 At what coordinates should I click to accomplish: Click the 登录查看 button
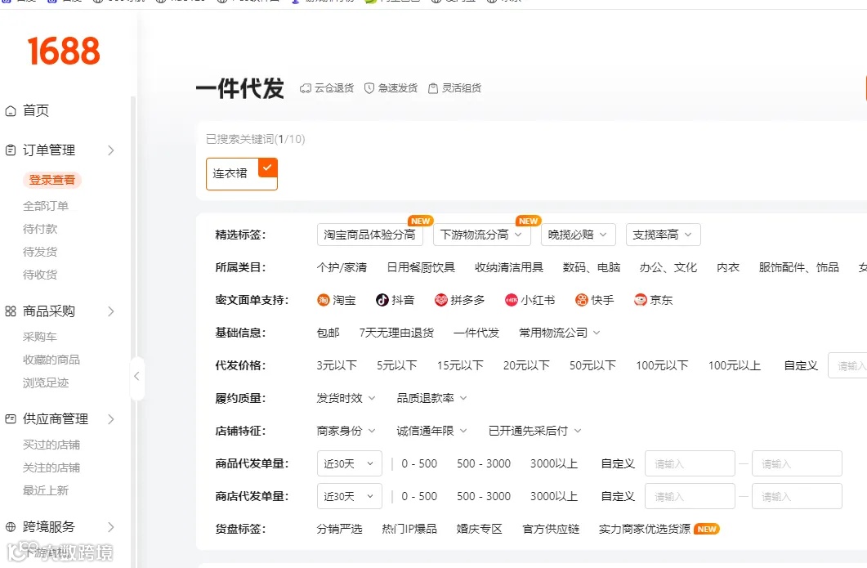click(52, 180)
